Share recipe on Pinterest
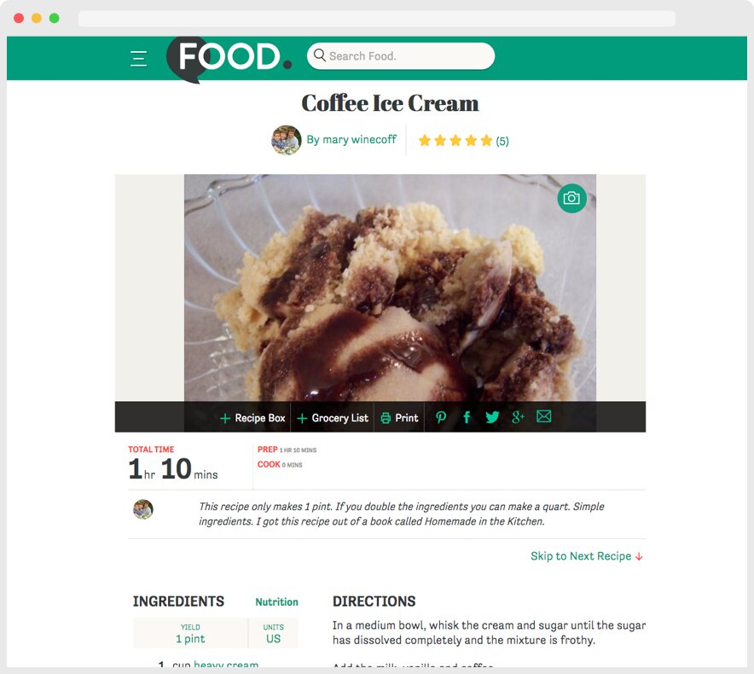Screen dimensions: 754x674 [440, 417]
